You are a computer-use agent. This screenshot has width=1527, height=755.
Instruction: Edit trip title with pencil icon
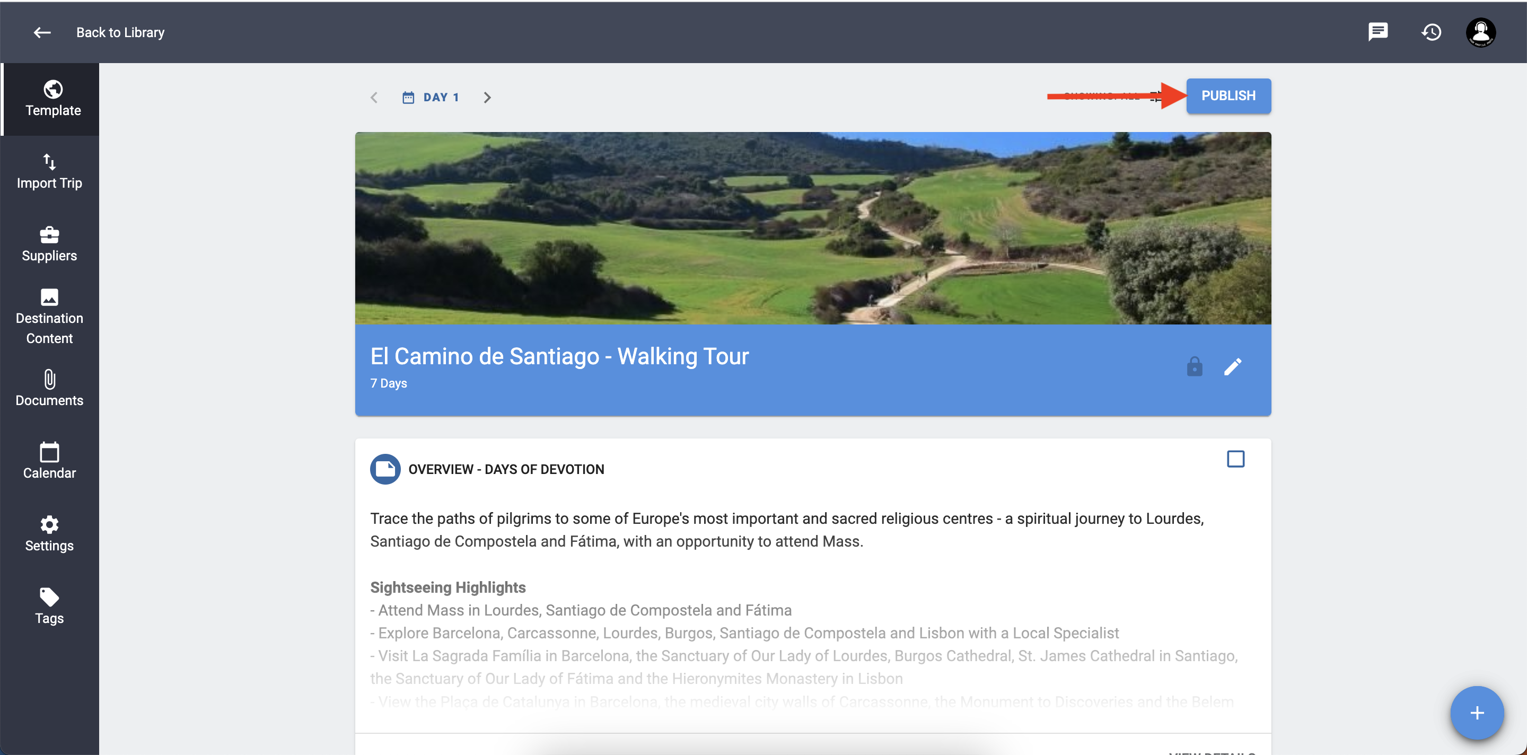coord(1232,367)
